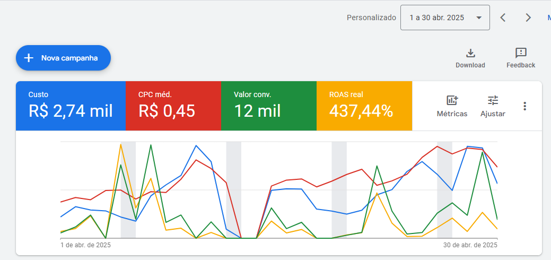
Task: Open the three-dot more options menu
Action: point(524,106)
